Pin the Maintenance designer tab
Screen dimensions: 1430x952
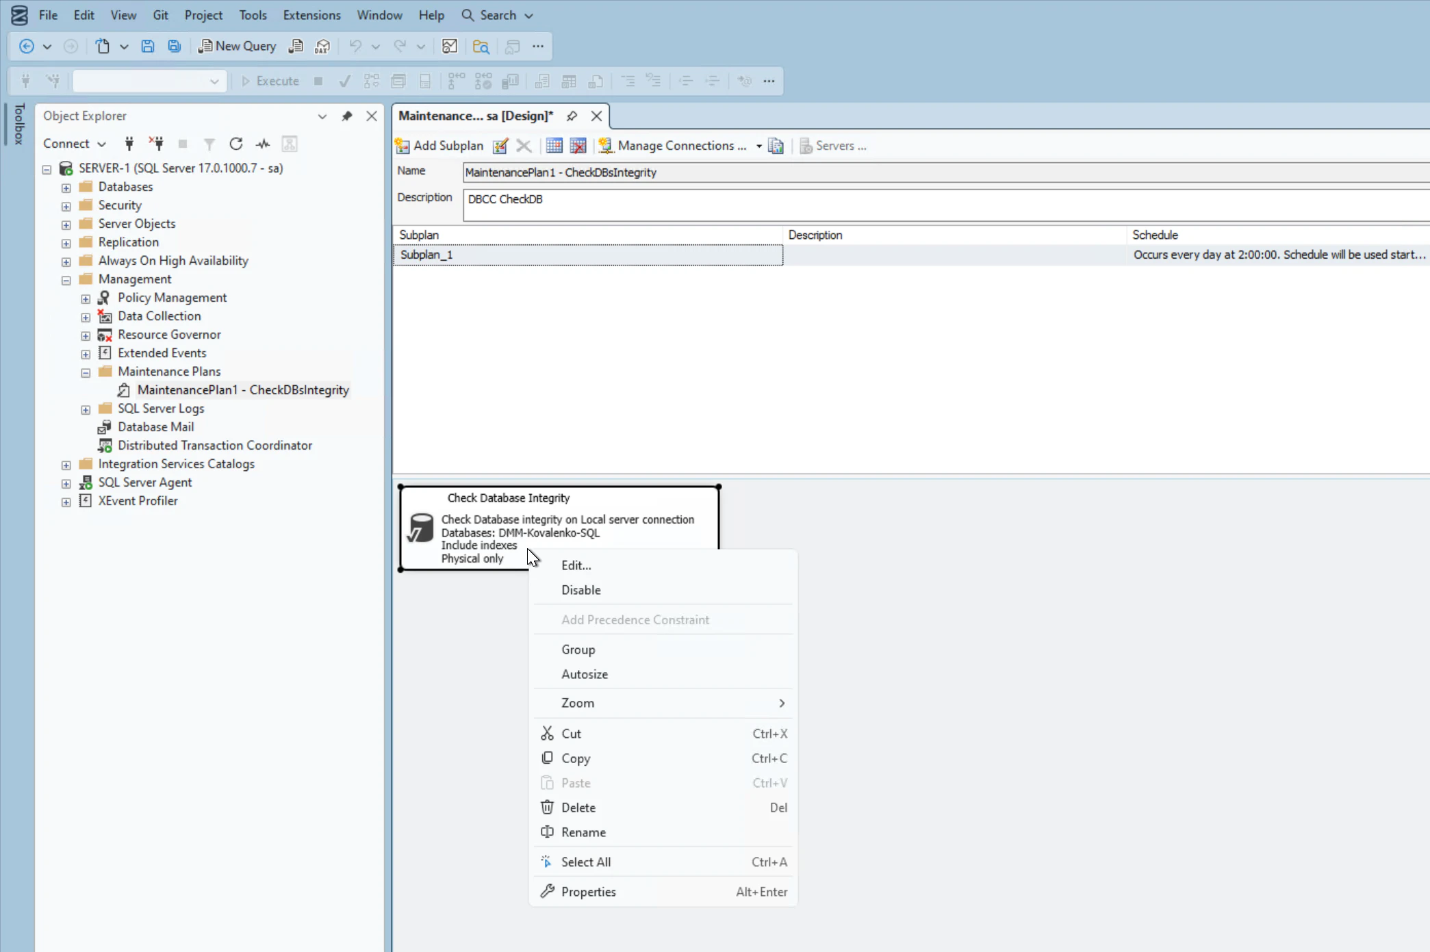(572, 116)
